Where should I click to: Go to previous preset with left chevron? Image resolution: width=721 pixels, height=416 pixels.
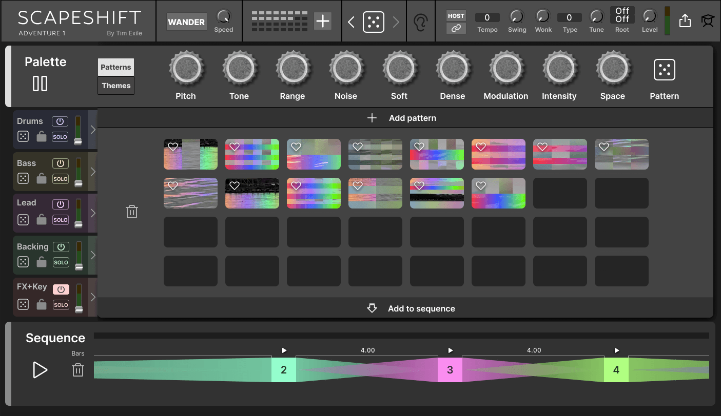(352, 22)
